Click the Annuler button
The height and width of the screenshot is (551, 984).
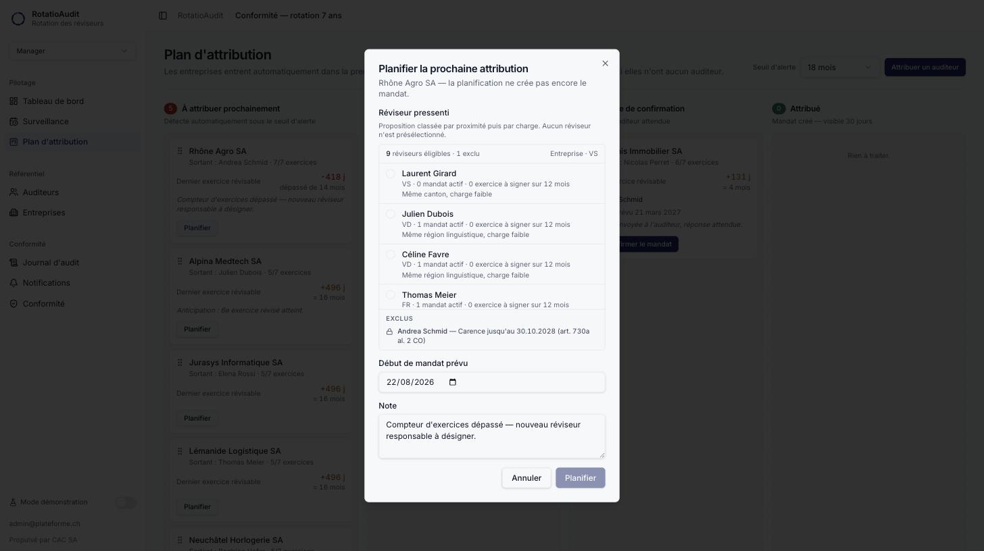[526, 478]
